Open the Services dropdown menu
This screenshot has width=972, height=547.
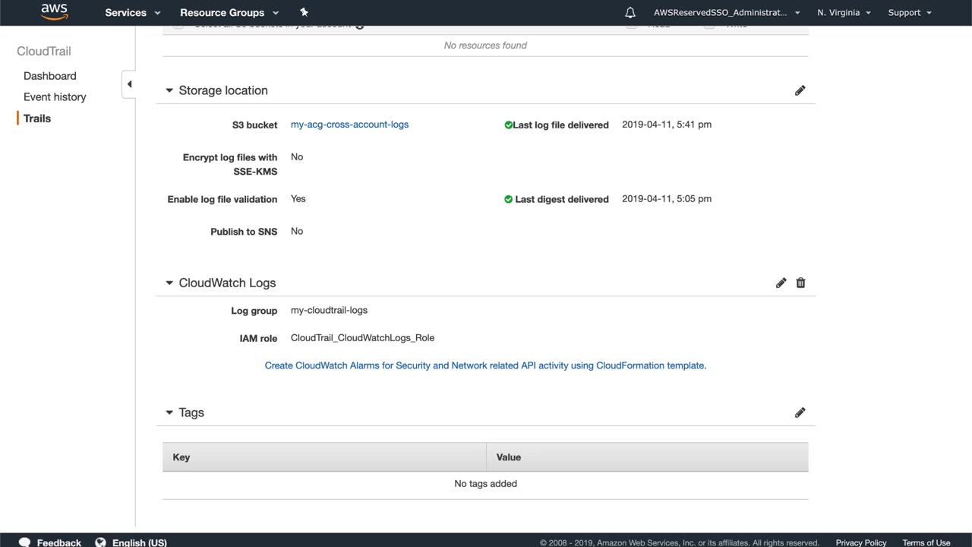point(132,12)
